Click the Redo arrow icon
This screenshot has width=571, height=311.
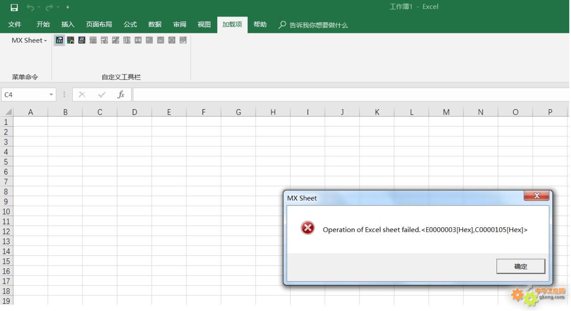click(49, 8)
